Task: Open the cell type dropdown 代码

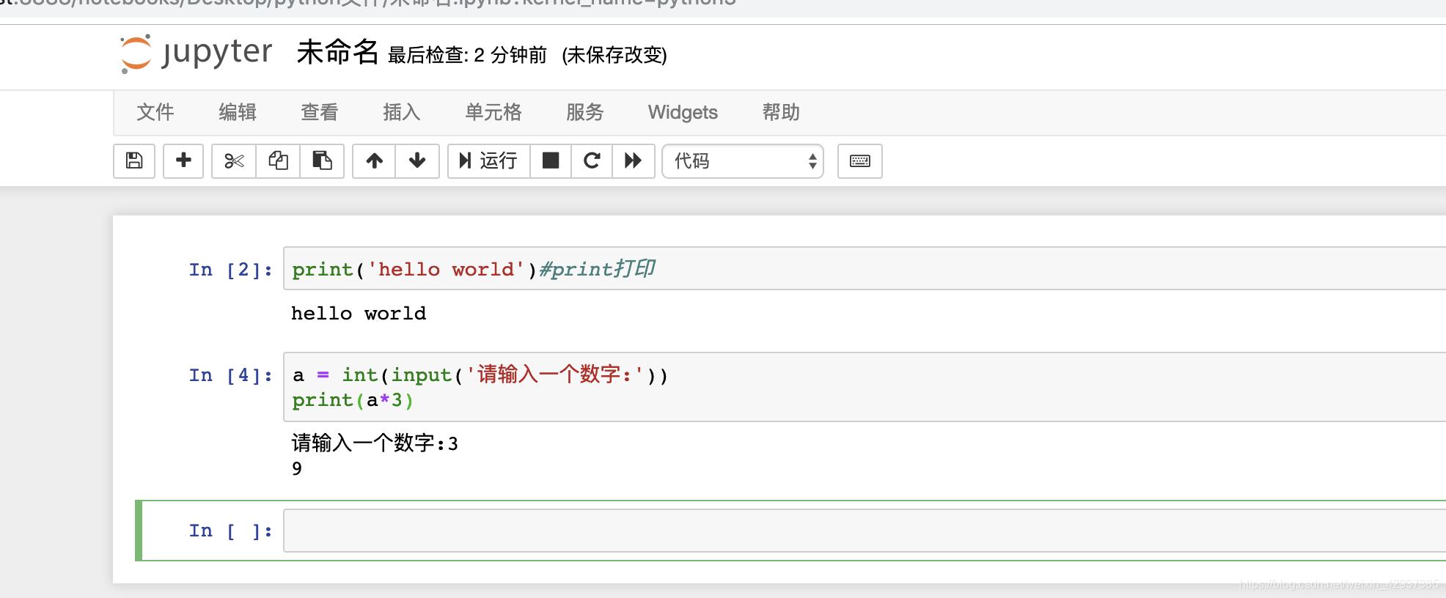Action: pos(743,161)
